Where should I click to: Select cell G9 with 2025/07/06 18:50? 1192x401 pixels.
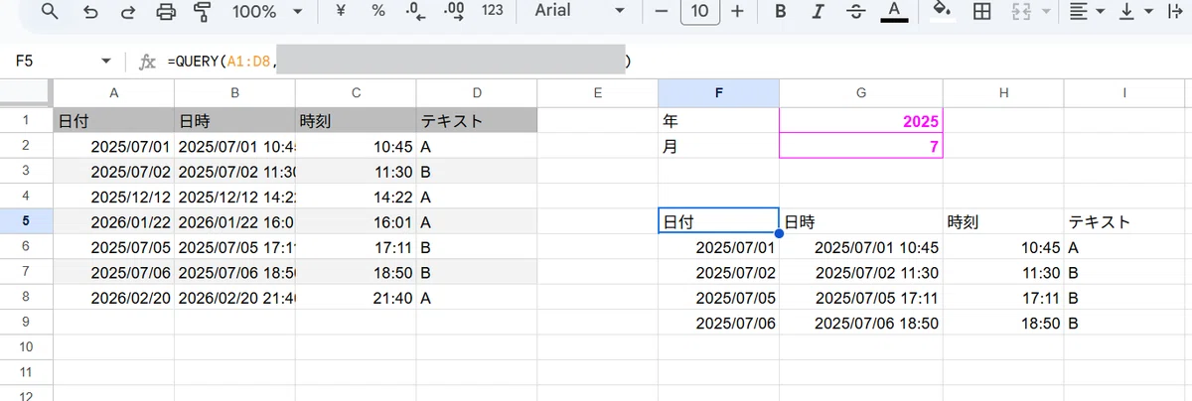tap(861, 323)
